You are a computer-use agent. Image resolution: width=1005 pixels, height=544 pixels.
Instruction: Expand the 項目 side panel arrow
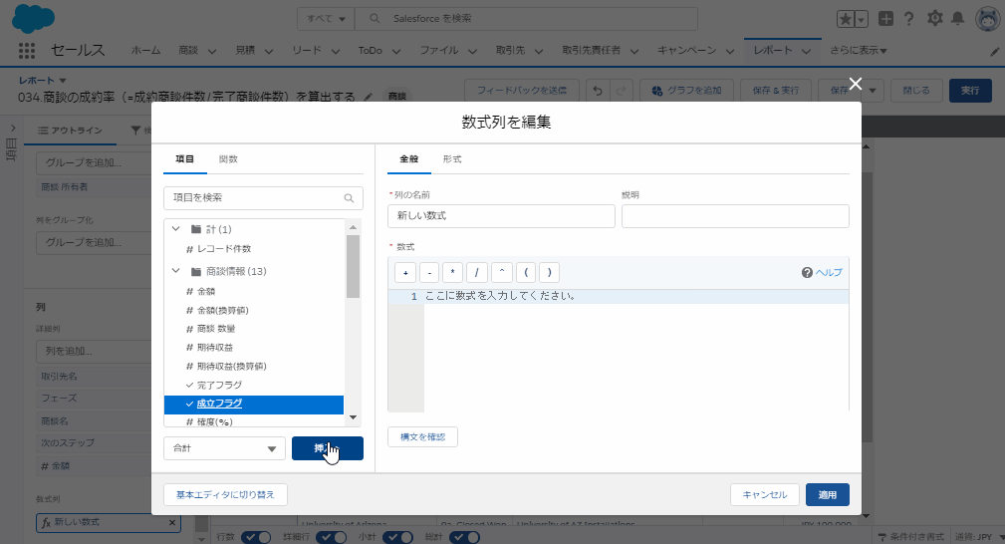tap(12, 129)
